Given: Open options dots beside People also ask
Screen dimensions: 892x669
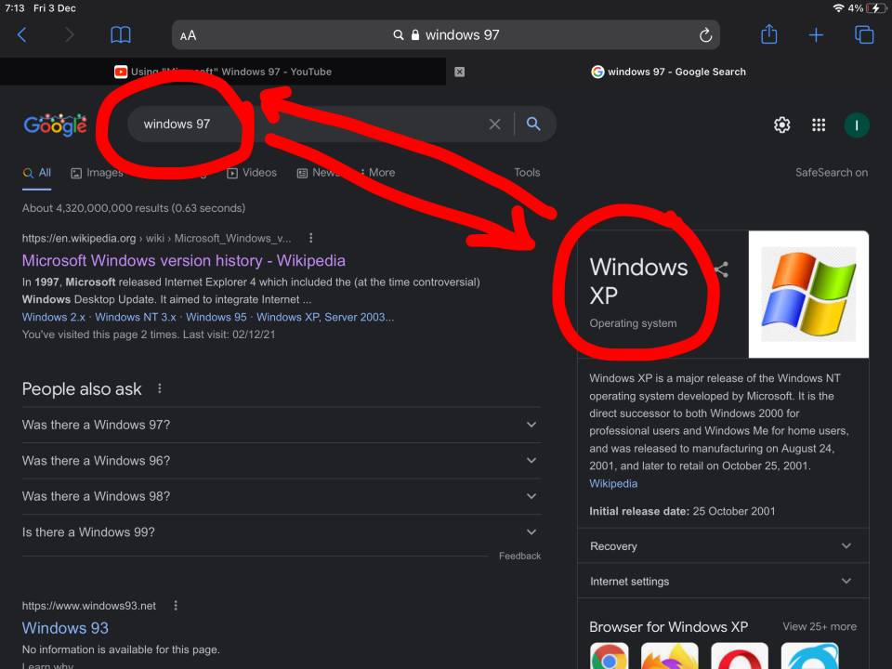Looking at the screenshot, I should pyautogui.click(x=159, y=388).
